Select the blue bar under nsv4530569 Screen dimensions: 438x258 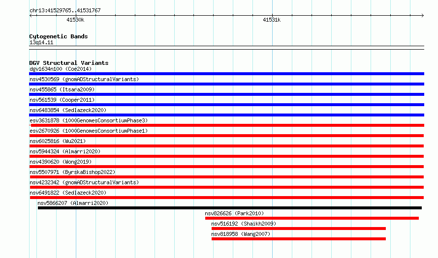[226, 84]
